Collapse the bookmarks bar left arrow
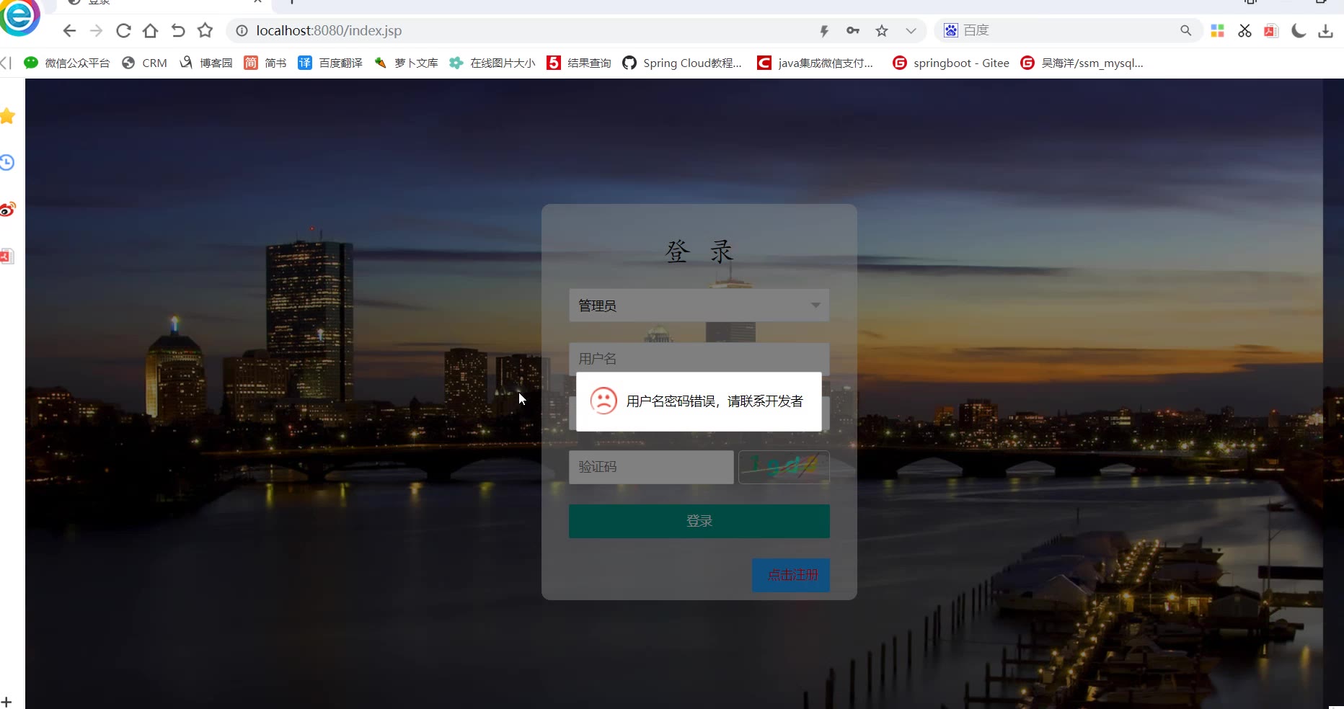Image resolution: width=1344 pixels, height=709 pixels. [6, 63]
